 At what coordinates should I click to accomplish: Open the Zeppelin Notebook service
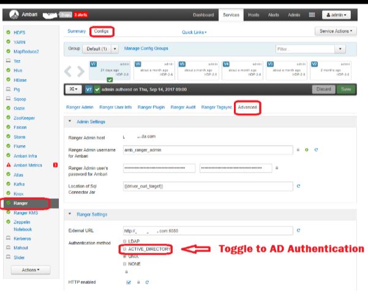point(23,226)
